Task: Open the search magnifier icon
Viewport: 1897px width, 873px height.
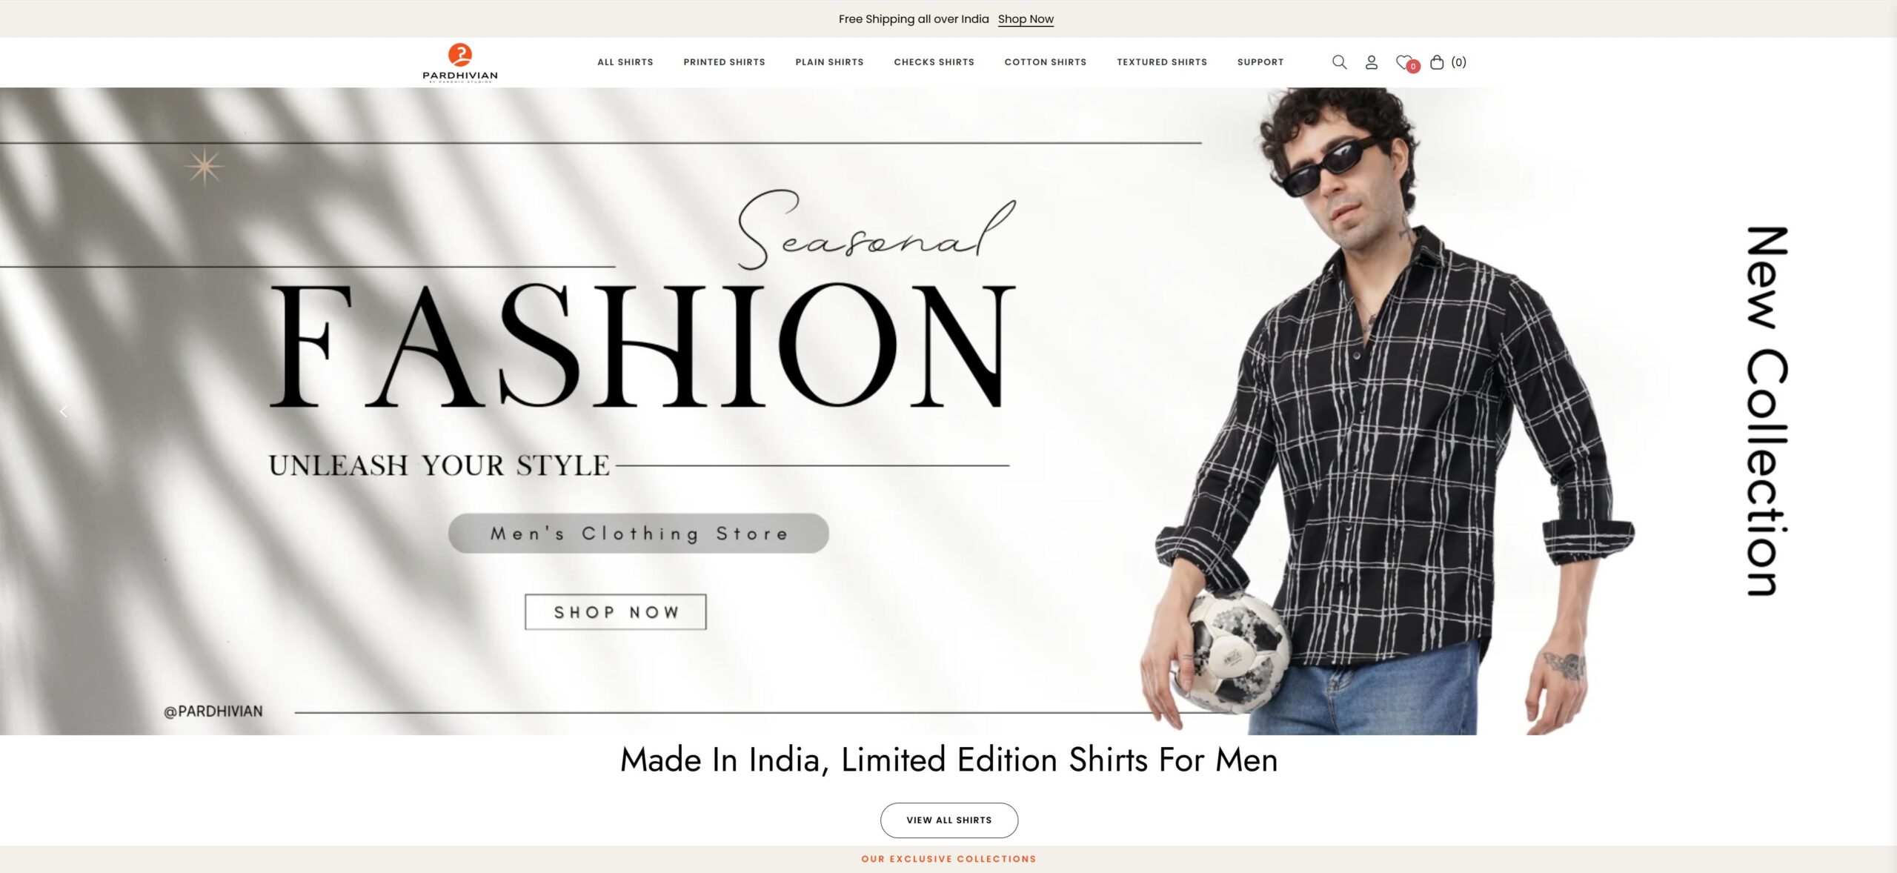Action: coord(1339,62)
